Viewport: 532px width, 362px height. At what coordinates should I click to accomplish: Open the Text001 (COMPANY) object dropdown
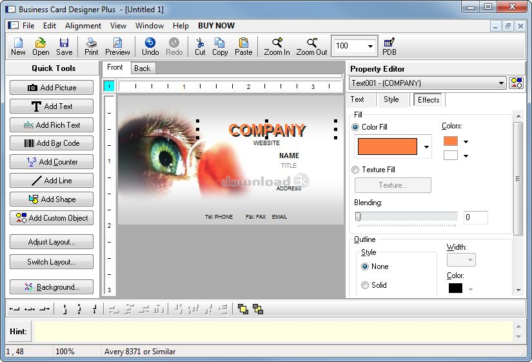tap(502, 83)
